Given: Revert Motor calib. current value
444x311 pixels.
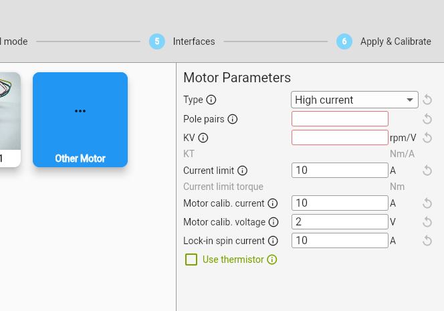Looking at the screenshot, I should [427, 203].
